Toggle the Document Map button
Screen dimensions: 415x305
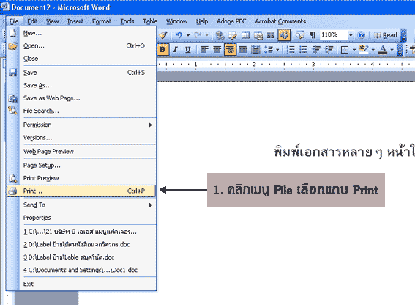(x=299, y=34)
